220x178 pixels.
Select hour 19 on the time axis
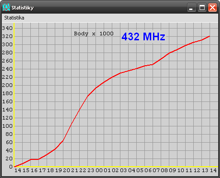(58, 170)
